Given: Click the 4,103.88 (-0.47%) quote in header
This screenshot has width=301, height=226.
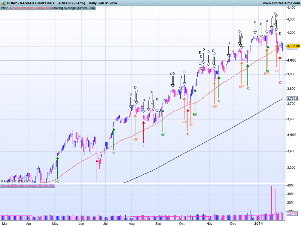Looking at the screenshot, I should point(72,3).
